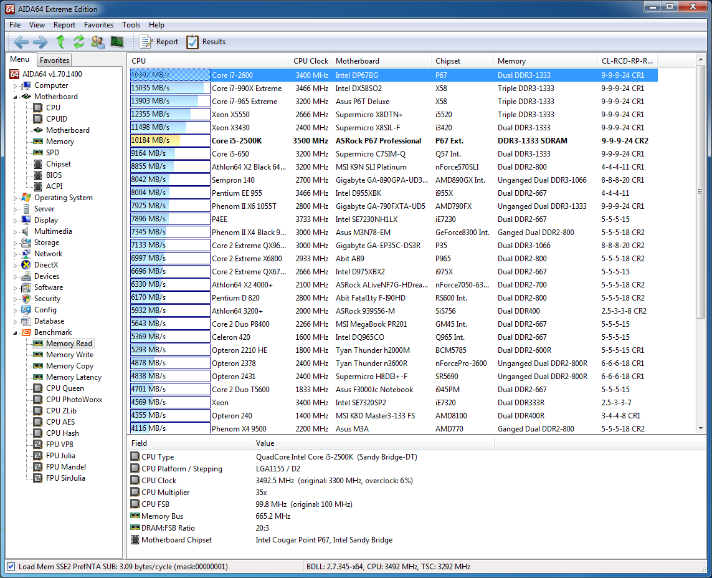Expand the Operating System tree node
Screen dimensions: 712x578
pyautogui.click(x=16, y=198)
